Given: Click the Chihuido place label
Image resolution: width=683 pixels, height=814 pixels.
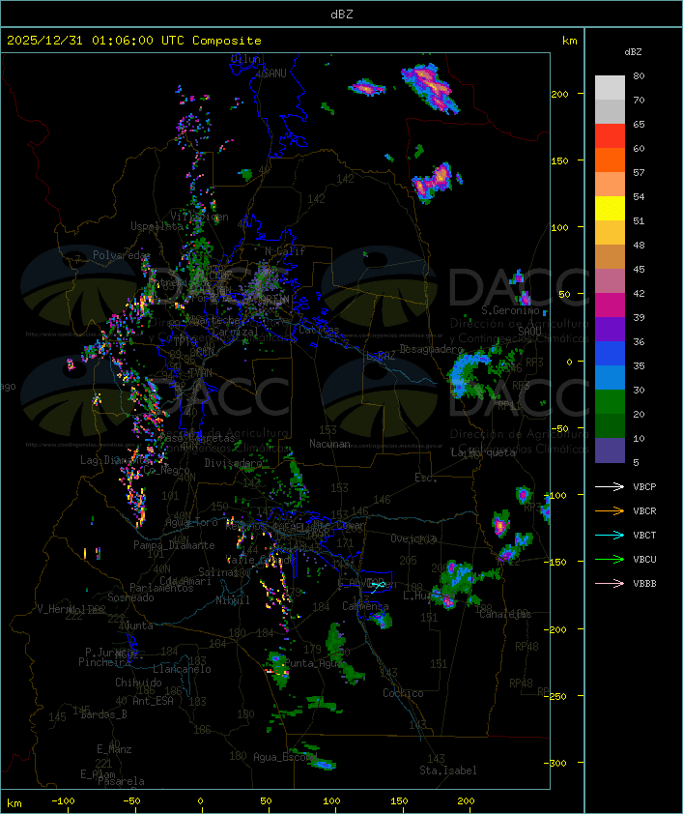Looking at the screenshot, I should [x=138, y=683].
